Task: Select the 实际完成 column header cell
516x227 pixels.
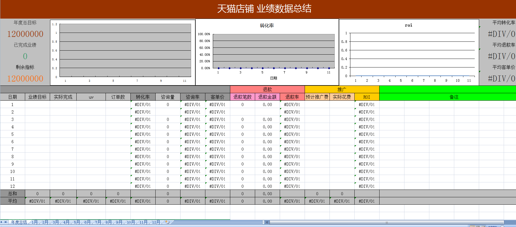Action: [x=63, y=97]
